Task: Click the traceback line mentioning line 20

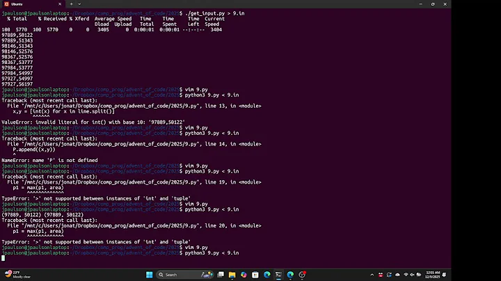Action: pos(134,226)
